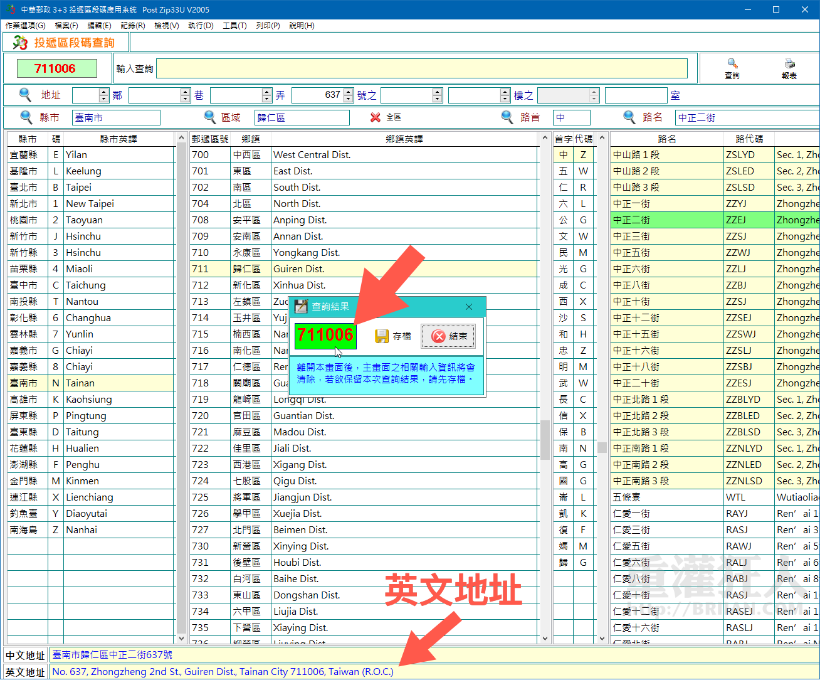This screenshot has height=680, width=820.
Task: Open the 工具(T) menu
Action: click(234, 26)
